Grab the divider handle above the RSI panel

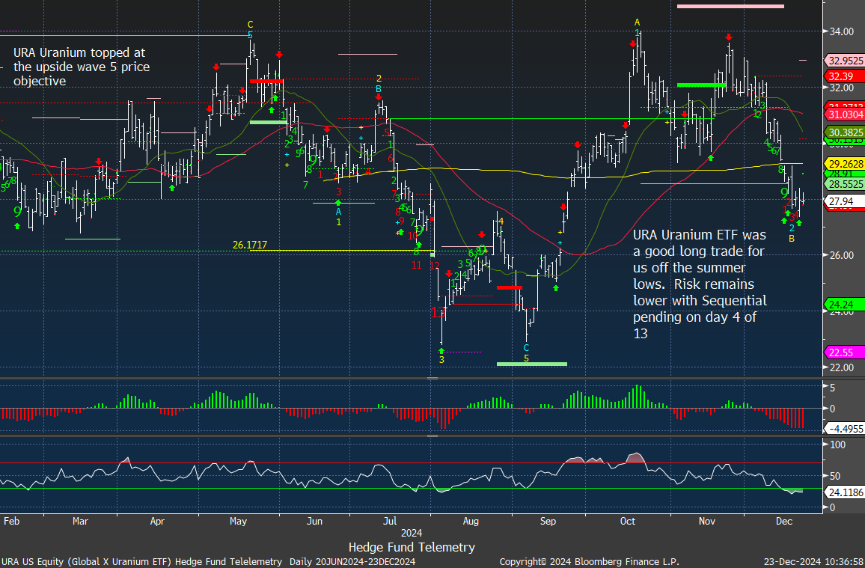click(432, 436)
